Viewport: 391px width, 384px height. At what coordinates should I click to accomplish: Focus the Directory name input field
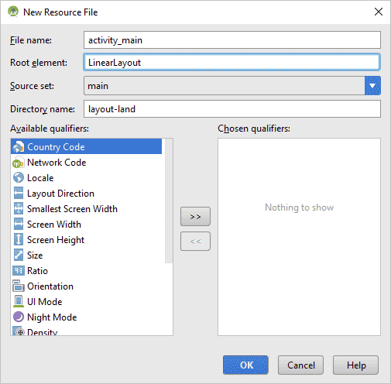click(x=232, y=109)
